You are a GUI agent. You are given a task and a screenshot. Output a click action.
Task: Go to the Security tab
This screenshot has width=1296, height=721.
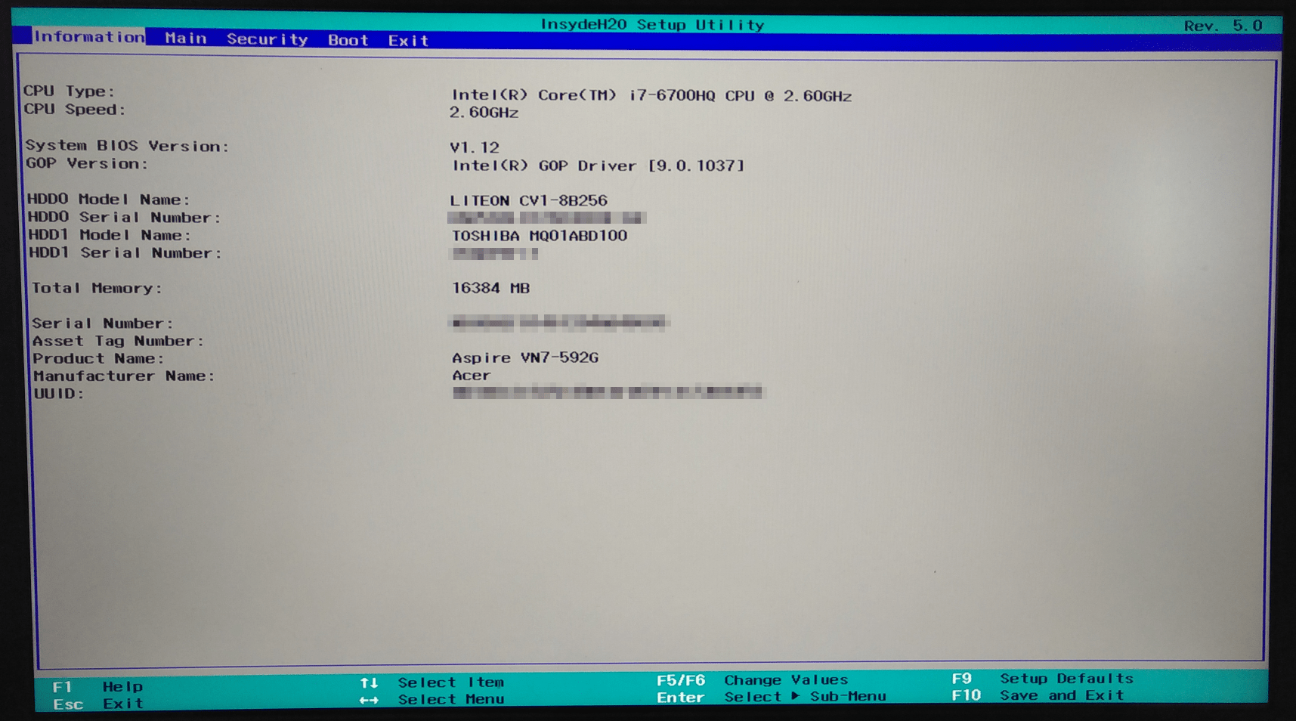coord(268,39)
